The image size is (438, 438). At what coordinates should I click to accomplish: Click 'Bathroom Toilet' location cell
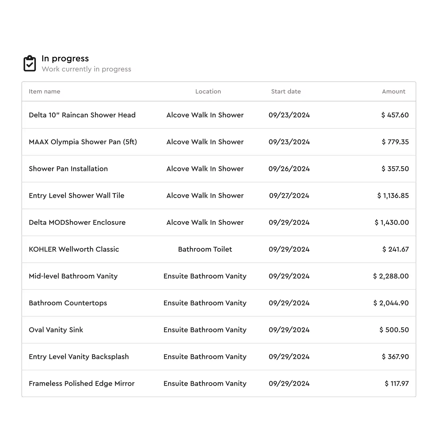click(205, 249)
